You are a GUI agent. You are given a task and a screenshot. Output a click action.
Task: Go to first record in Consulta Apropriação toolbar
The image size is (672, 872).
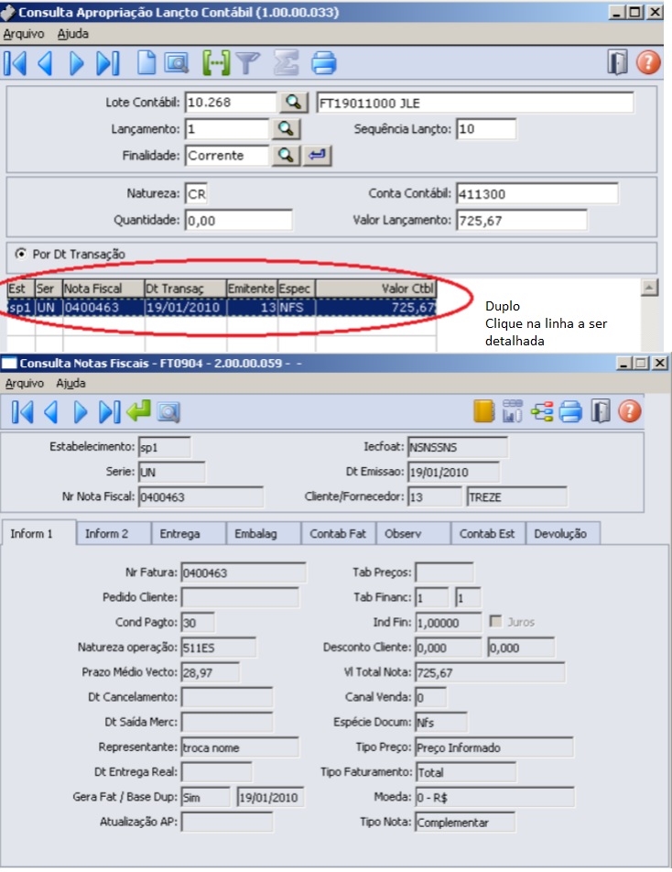tap(15, 63)
